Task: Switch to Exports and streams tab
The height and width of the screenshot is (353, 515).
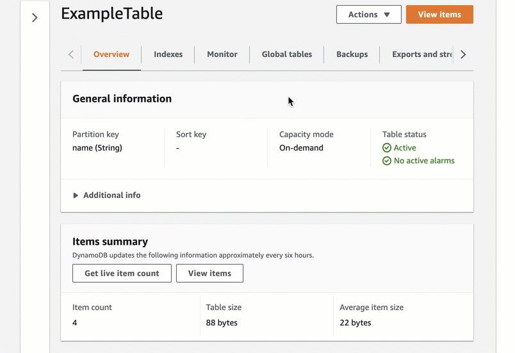Action: pyautogui.click(x=422, y=54)
